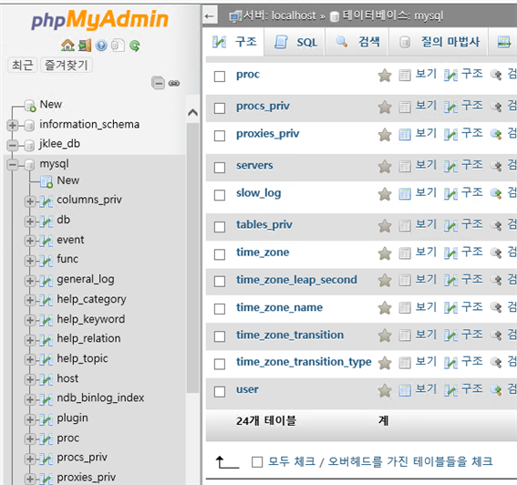This screenshot has width=517, height=485.
Task: Click the phpMyAdmin logo
Action: 100,20
